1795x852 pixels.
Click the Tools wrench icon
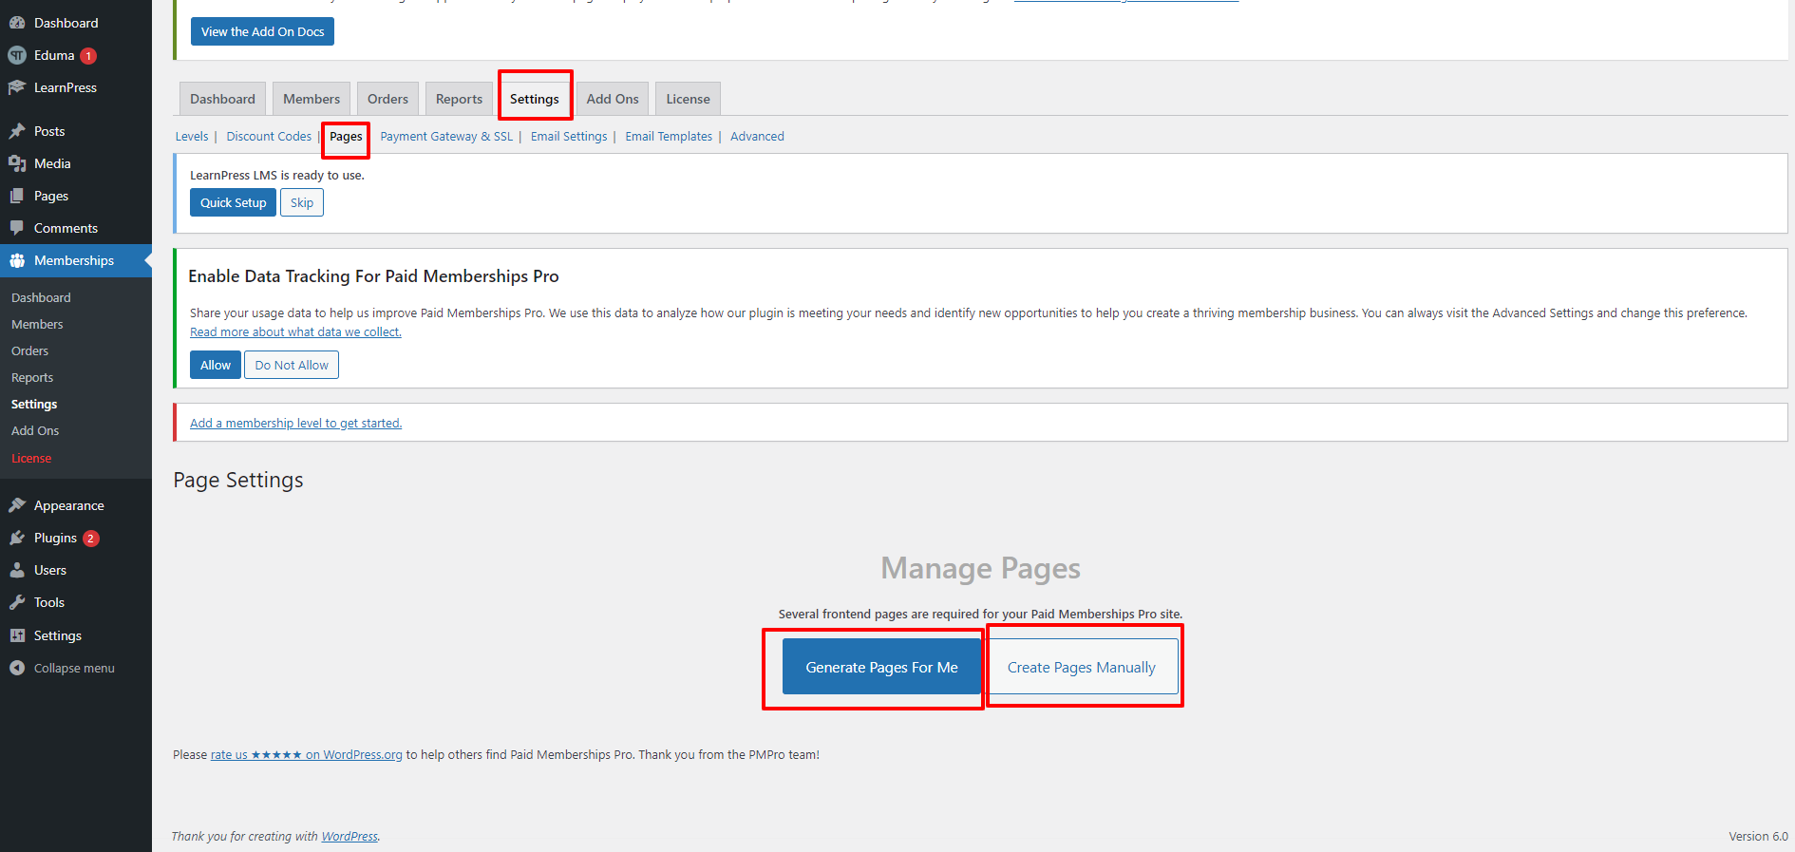point(17,602)
